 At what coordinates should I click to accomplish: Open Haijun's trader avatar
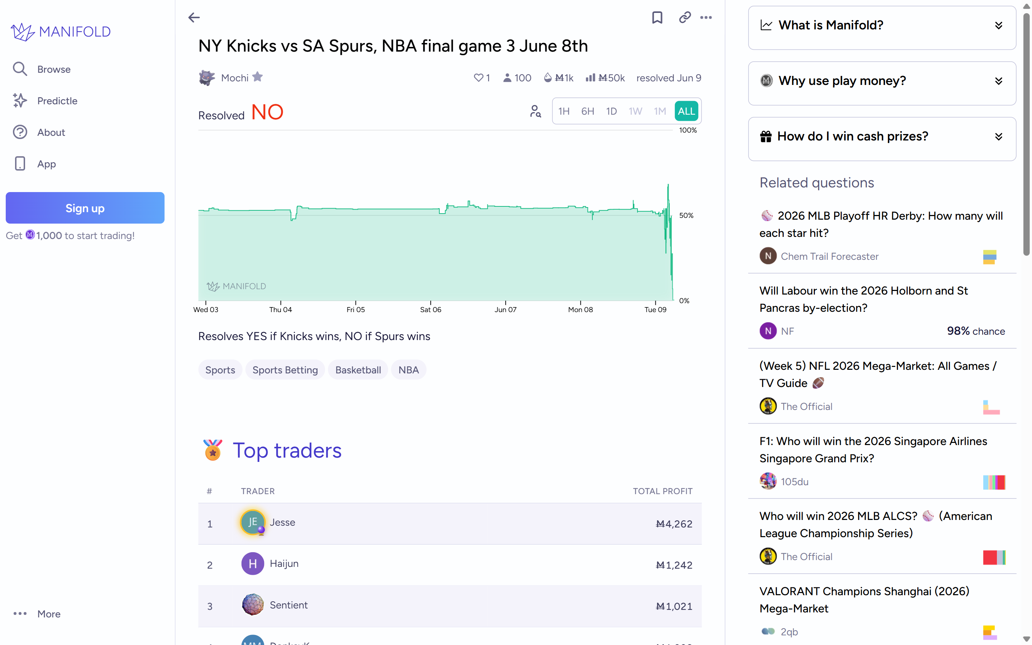pyautogui.click(x=253, y=564)
